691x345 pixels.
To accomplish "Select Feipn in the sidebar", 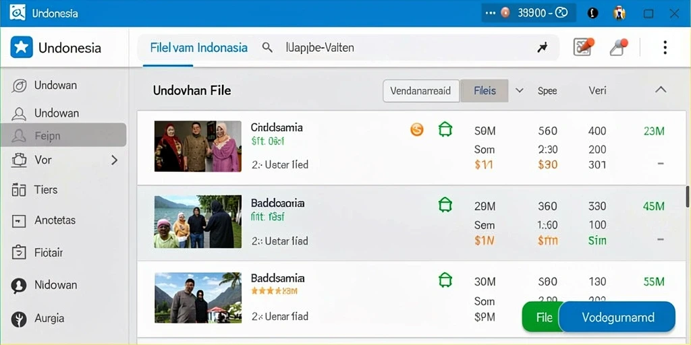I will (63, 135).
